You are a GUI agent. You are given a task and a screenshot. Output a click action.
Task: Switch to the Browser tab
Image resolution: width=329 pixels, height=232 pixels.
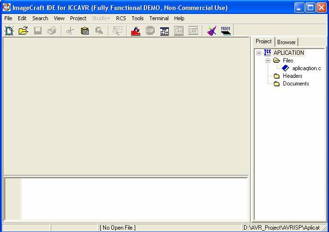tap(286, 42)
